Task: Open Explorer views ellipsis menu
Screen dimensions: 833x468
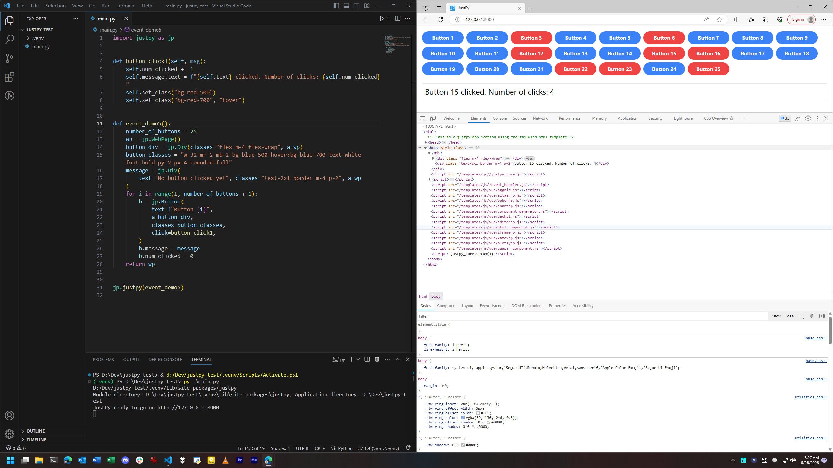Action: 76,19
